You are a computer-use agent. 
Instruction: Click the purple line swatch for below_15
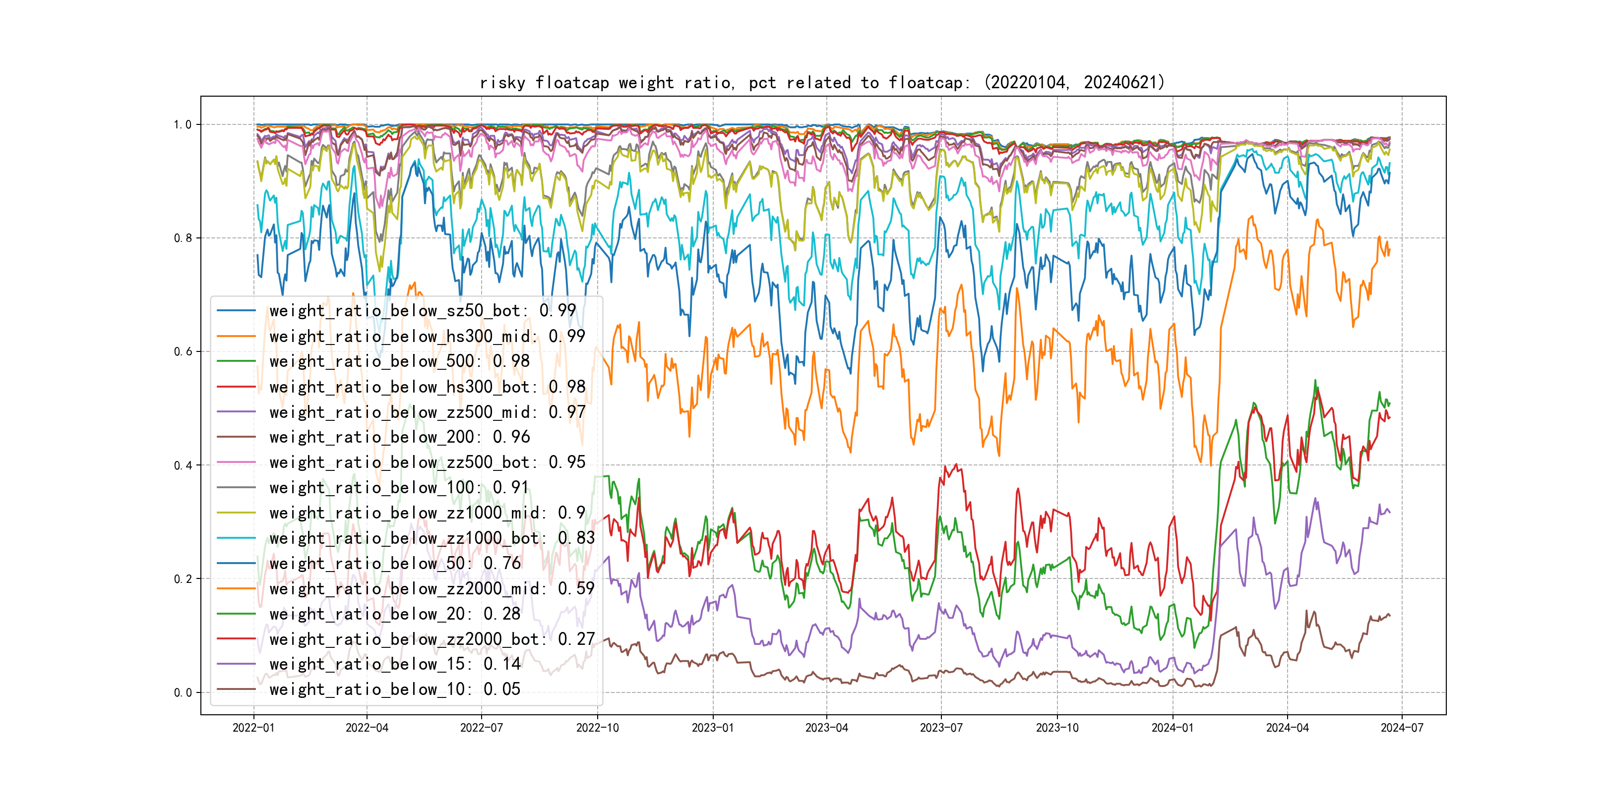[x=236, y=664]
